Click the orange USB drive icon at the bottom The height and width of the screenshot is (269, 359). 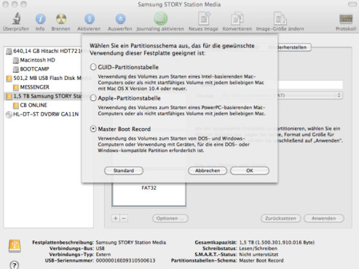pyautogui.click(x=15, y=246)
